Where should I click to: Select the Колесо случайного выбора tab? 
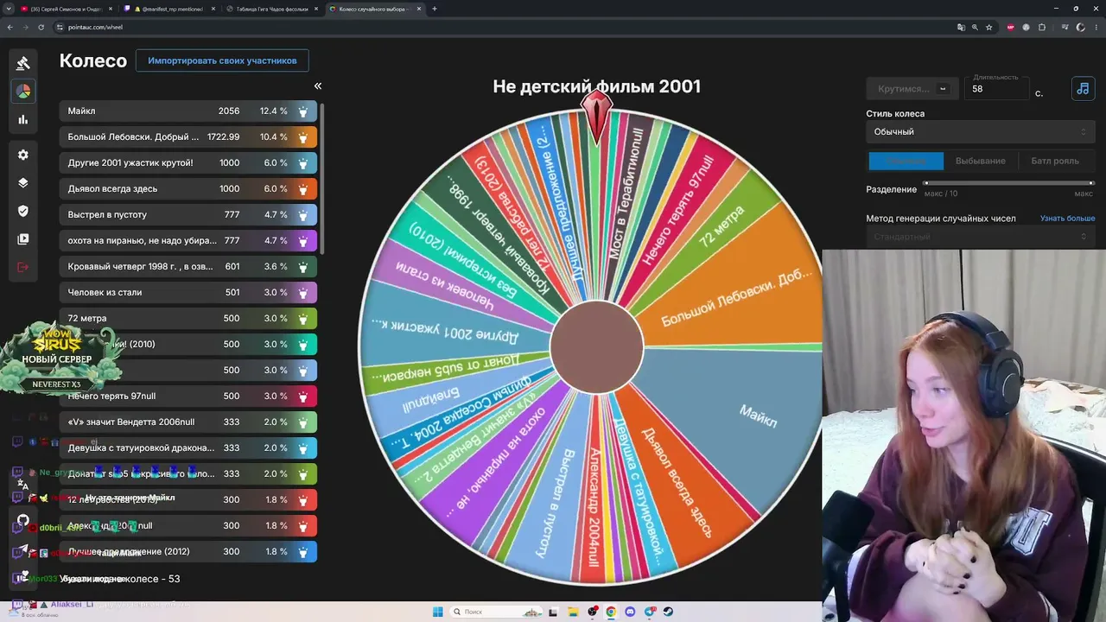[375, 9]
